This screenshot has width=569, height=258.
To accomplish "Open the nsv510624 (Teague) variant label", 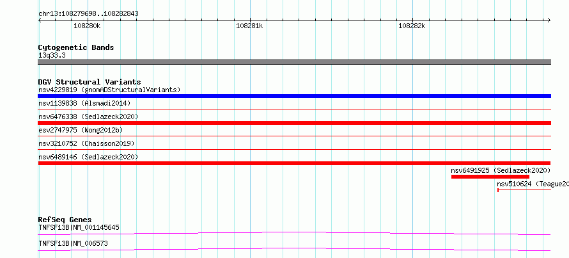I will coord(533,184).
